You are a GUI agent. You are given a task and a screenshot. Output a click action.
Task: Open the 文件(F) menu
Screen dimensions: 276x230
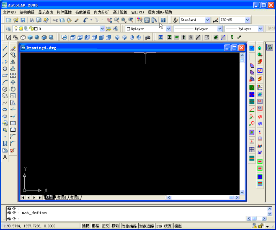[9, 12]
